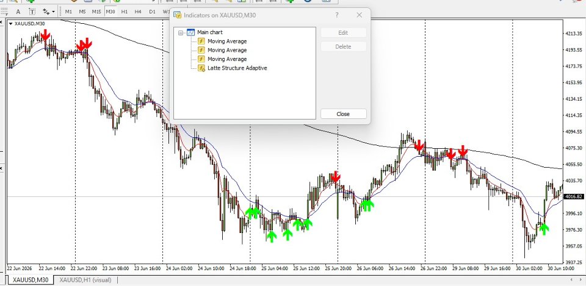Click the 3957.05 price scale value
586x286 pixels.
[x=574, y=246]
